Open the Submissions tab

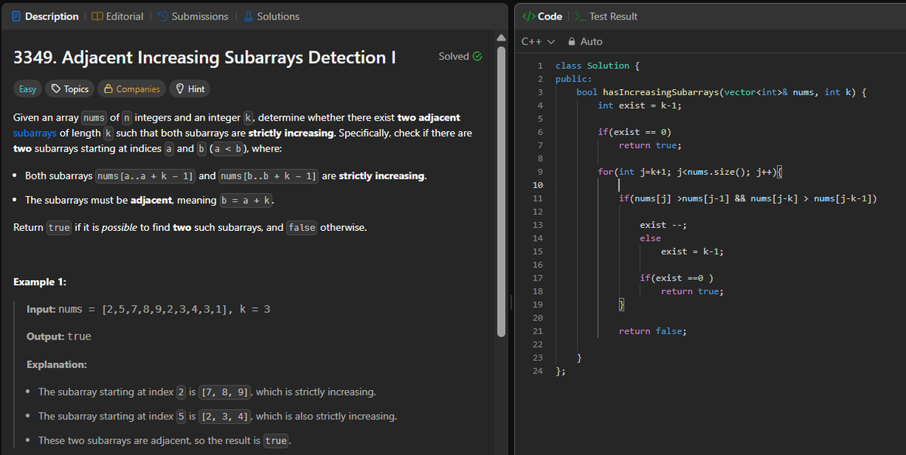(x=193, y=16)
